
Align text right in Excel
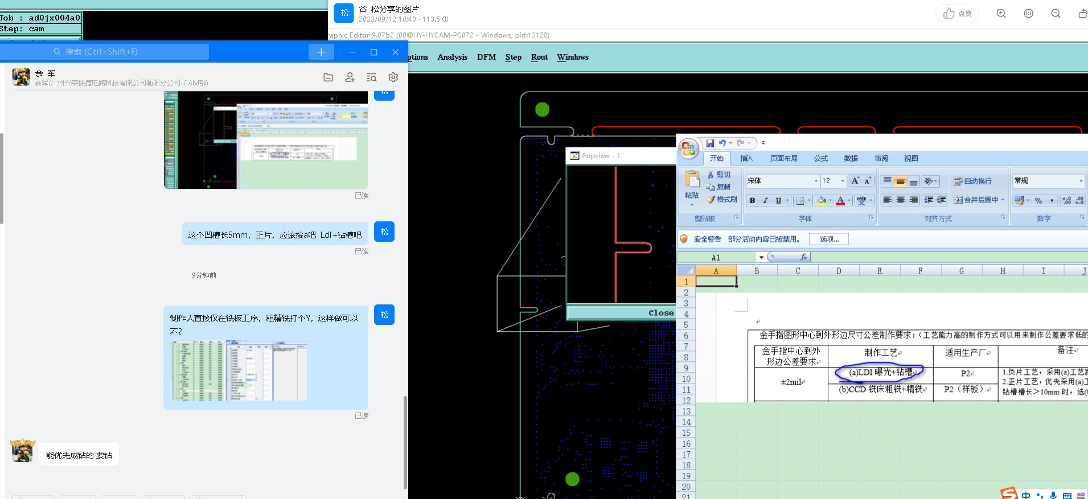[x=913, y=200]
